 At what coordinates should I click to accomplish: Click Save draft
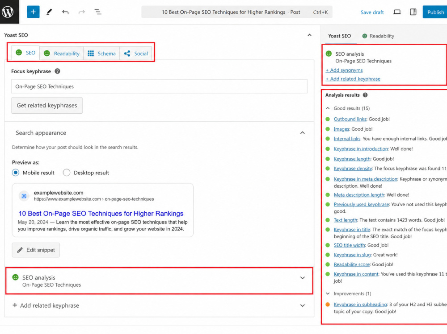[x=372, y=12]
